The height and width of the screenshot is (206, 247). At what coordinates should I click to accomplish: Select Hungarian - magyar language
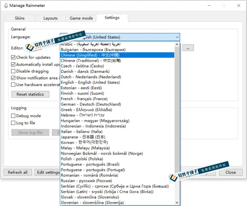click(117, 121)
